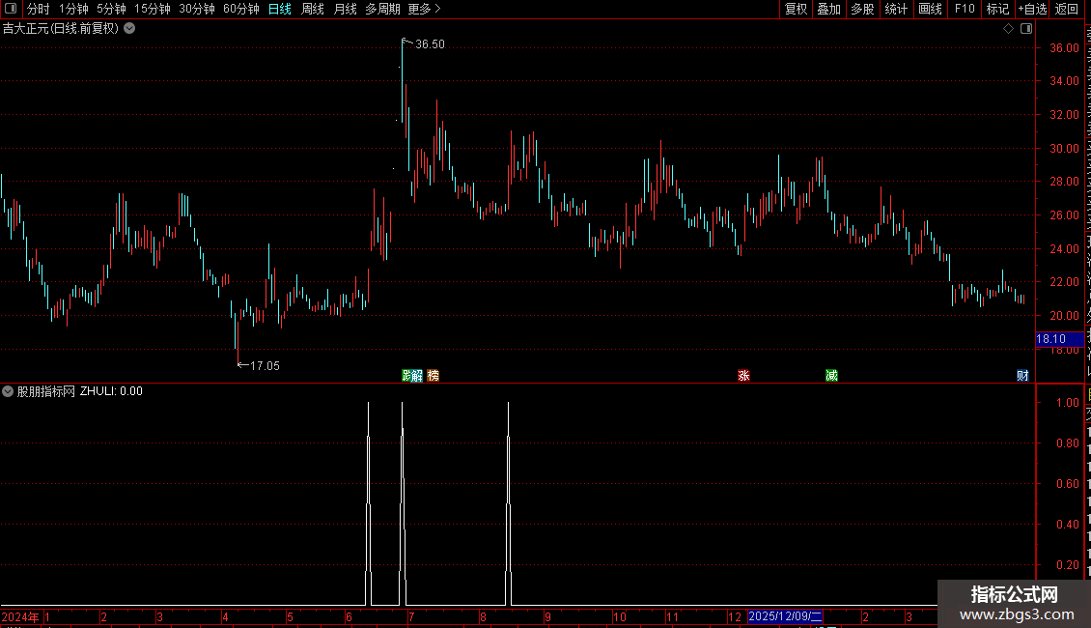Viewport: 1091px width, 628px height.
Task: Click the red 涨 event marker
Action: 743,376
